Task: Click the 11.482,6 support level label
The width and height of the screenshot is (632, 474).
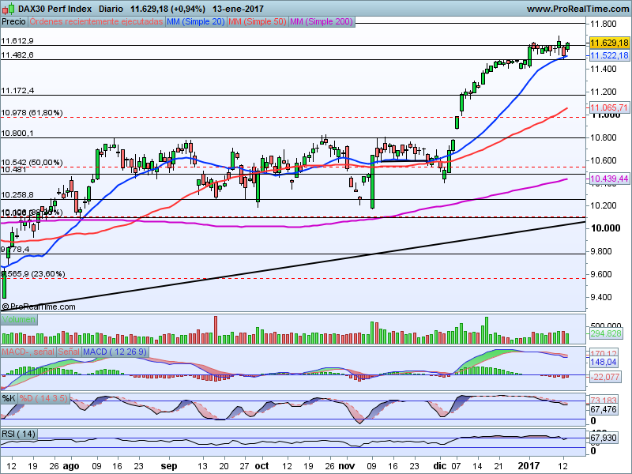Action: (17, 55)
